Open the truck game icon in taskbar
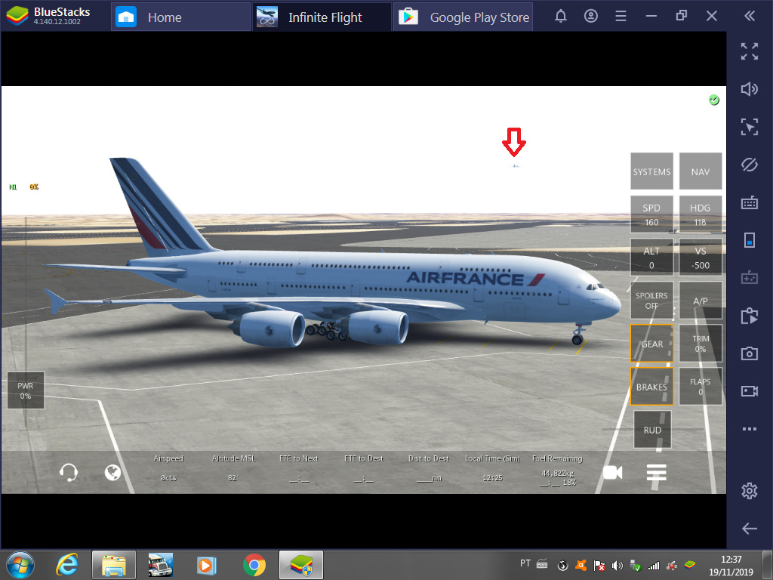 coord(161,565)
